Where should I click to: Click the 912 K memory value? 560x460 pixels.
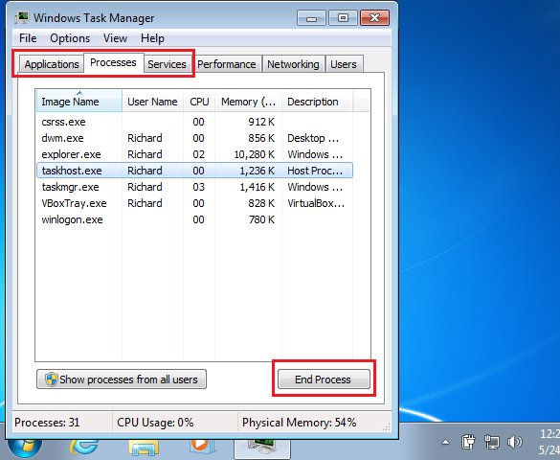(x=261, y=122)
